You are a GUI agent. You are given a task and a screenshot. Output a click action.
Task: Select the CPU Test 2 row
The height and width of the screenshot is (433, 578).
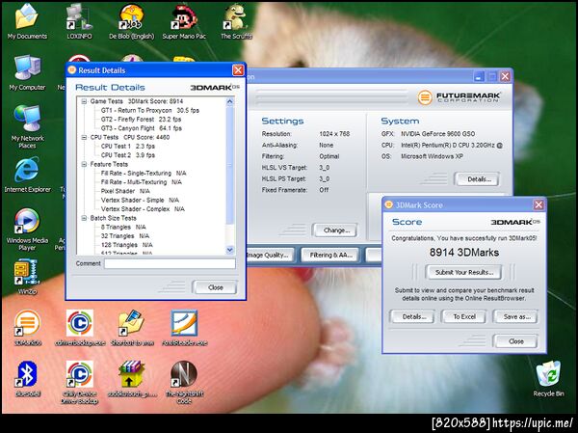pyautogui.click(x=127, y=155)
